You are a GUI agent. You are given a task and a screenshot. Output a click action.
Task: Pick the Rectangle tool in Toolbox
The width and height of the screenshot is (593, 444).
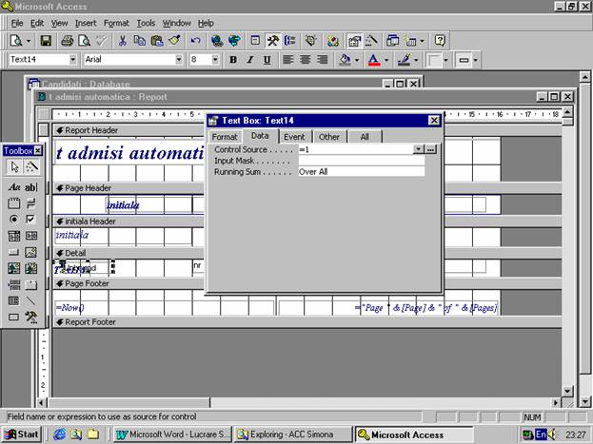pyautogui.click(x=14, y=318)
